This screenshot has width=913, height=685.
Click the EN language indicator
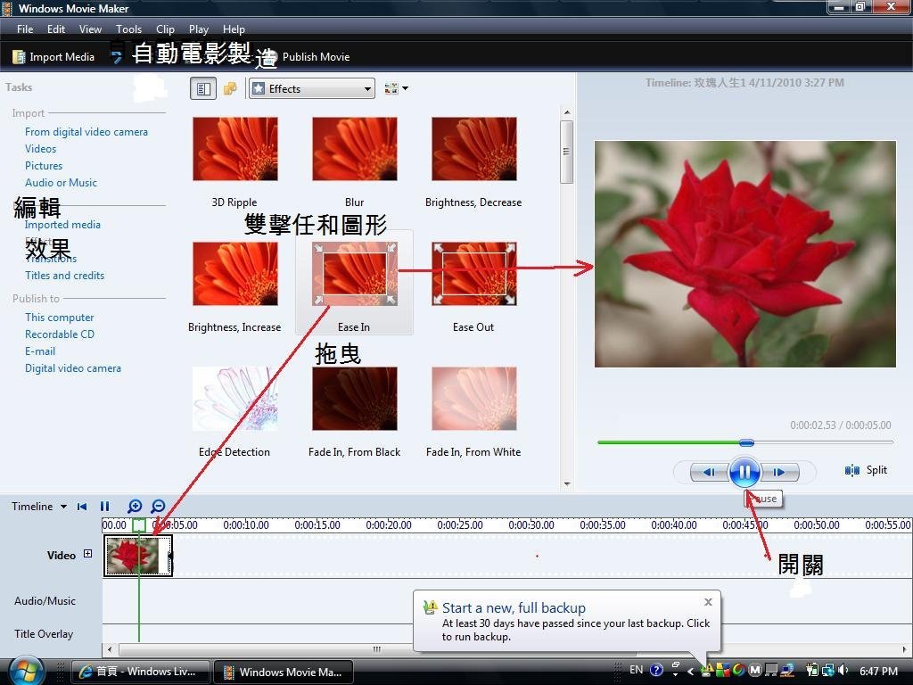(637, 670)
